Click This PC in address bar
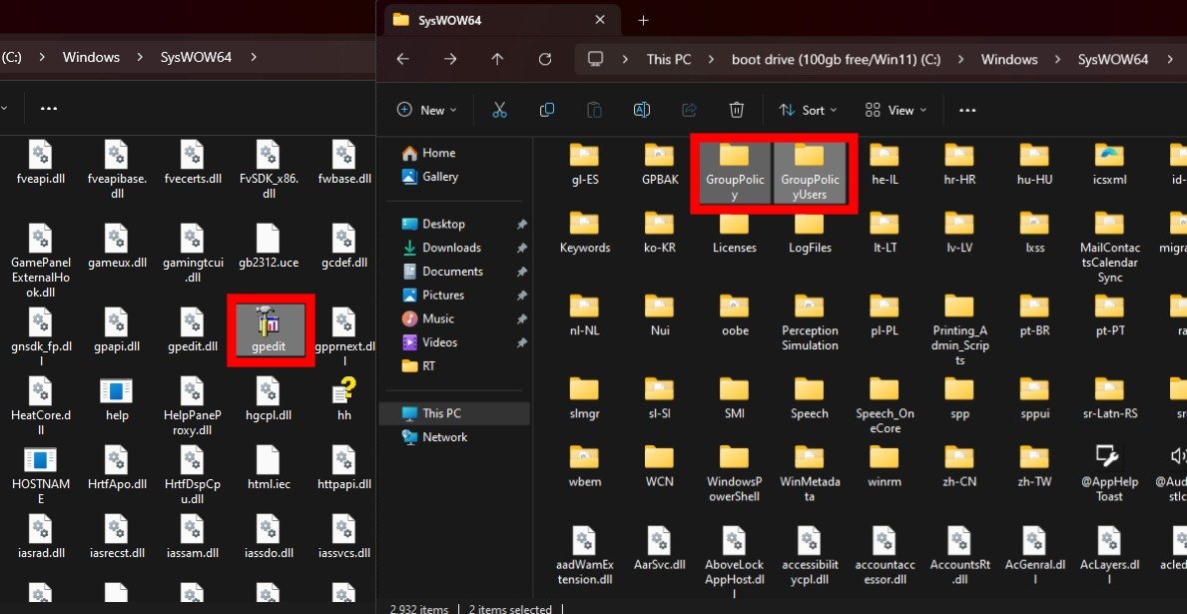This screenshot has width=1187, height=614. pyautogui.click(x=669, y=59)
